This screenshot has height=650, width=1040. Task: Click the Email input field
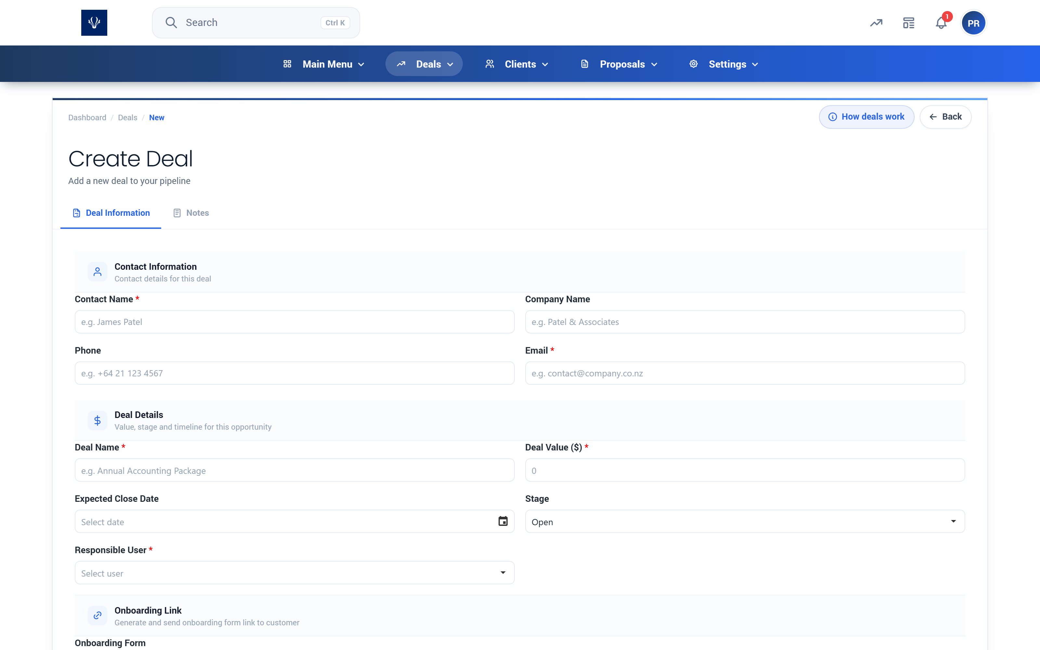tap(745, 373)
